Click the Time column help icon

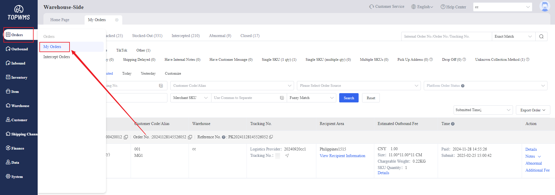coord(453,124)
